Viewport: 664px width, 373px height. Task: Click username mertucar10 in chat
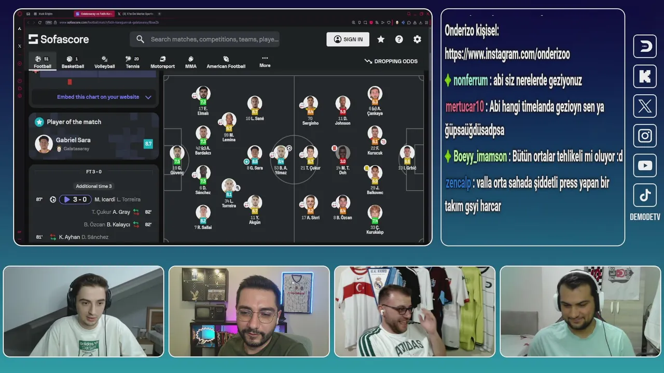(465, 107)
